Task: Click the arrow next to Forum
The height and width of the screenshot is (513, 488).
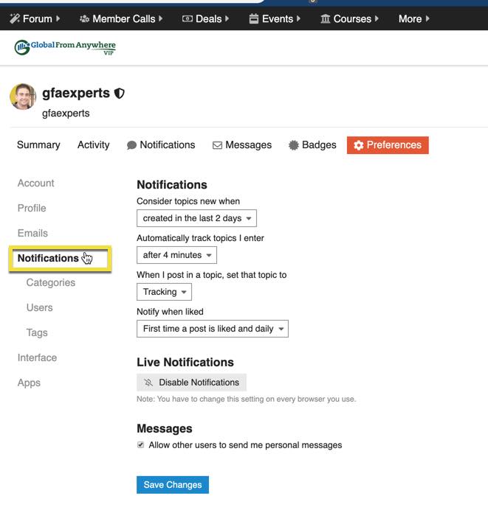Action: pyautogui.click(x=58, y=18)
